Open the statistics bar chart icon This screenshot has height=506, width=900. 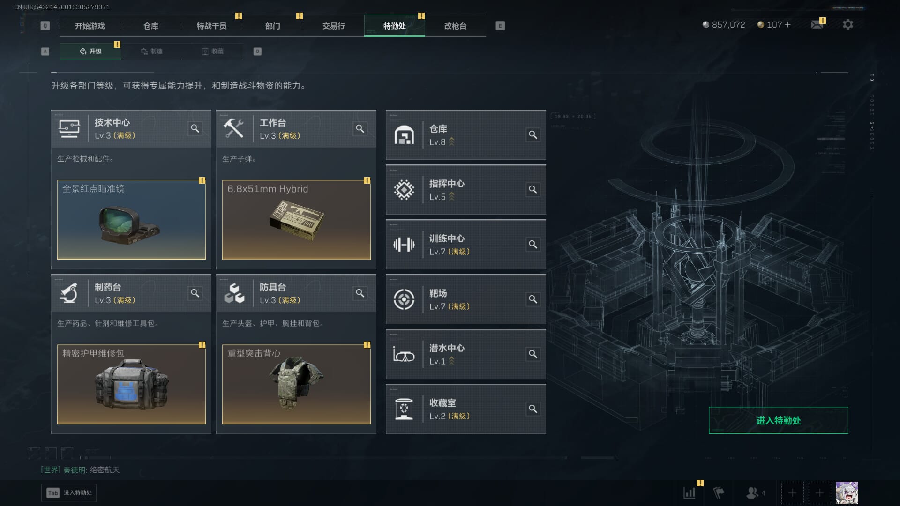click(x=690, y=493)
